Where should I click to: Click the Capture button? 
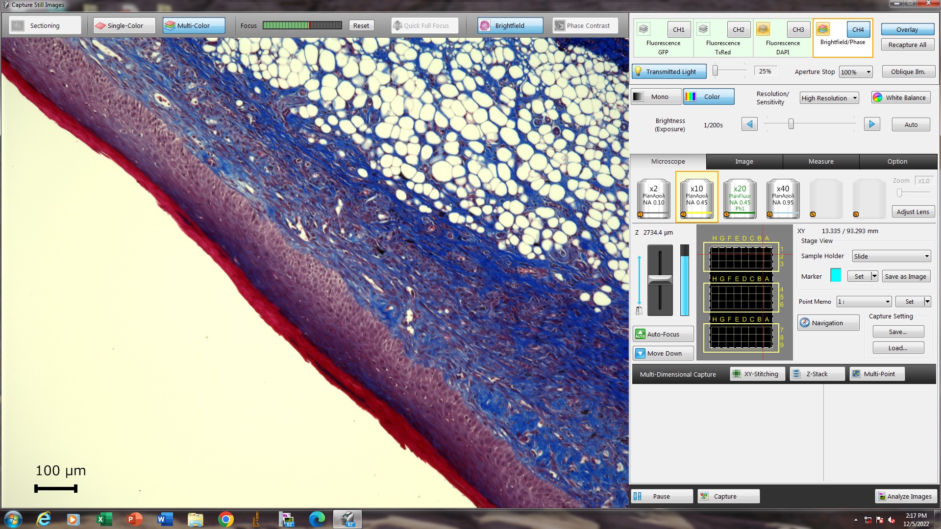point(728,496)
